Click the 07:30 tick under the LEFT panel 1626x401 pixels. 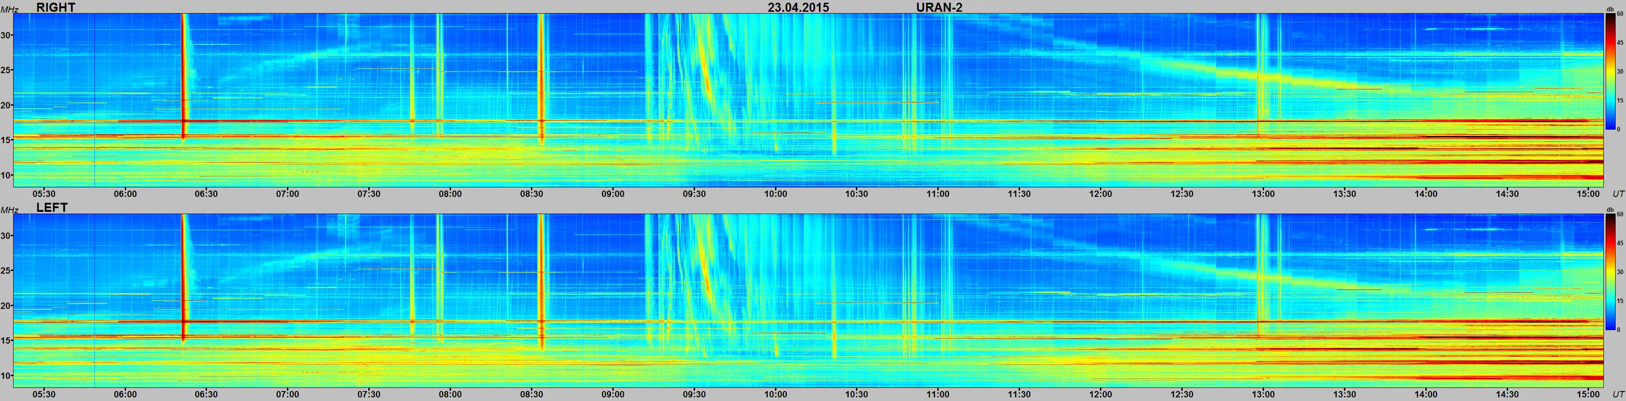pyautogui.click(x=369, y=394)
